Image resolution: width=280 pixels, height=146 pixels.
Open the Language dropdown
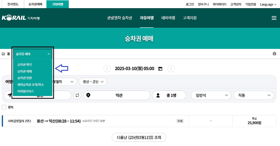click(x=268, y=4)
